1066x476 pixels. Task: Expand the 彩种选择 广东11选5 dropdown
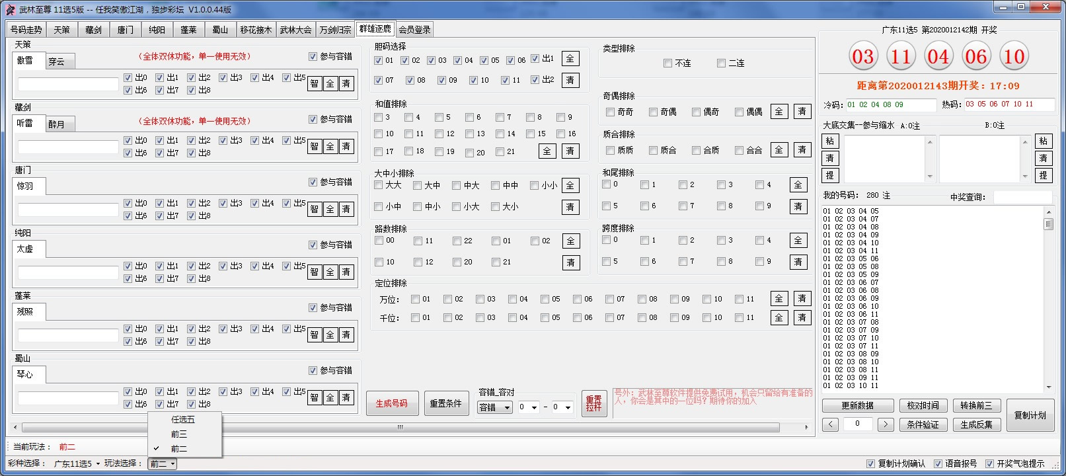click(x=76, y=464)
